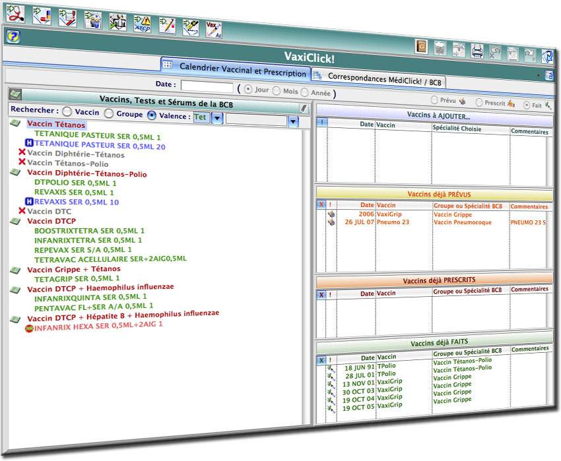Viewport: 561px width, 461px height.
Task: Click the redo arrow with checkmark icon
Action: pos(529,55)
